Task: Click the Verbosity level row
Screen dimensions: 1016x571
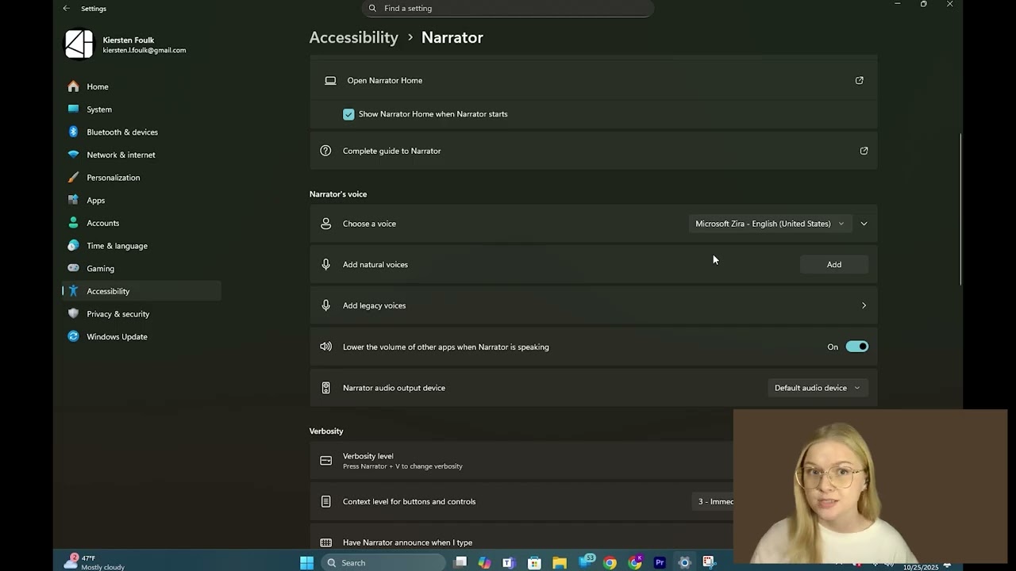Action: 521,460
